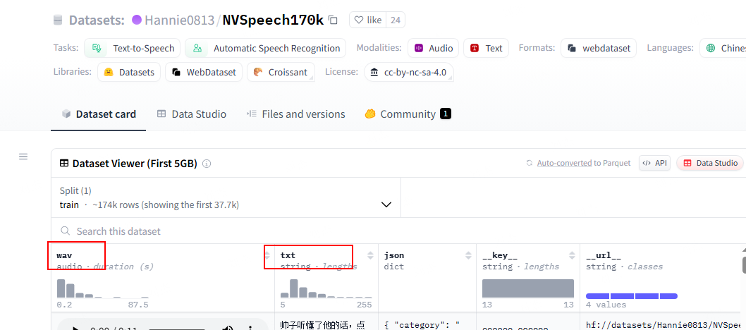Select the wav column header
Image resolution: width=746 pixels, height=330 pixels.
(x=64, y=255)
